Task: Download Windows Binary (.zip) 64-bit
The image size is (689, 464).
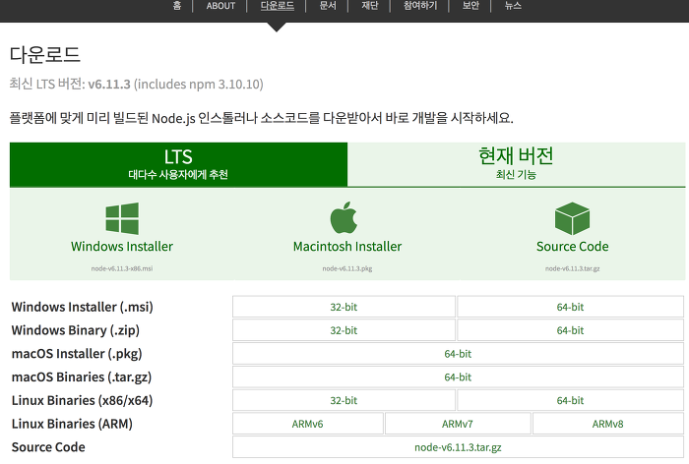Action: pos(570,330)
